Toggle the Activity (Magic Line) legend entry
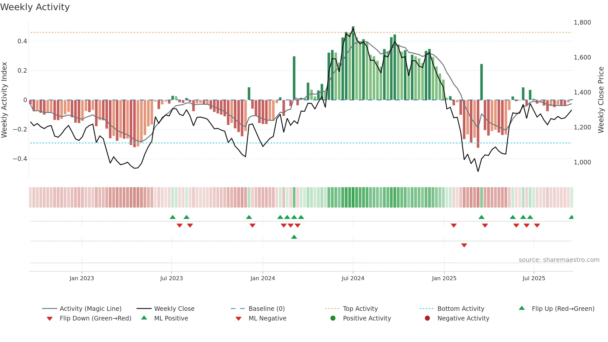This screenshot has height=342, width=608. pos(82,309)
